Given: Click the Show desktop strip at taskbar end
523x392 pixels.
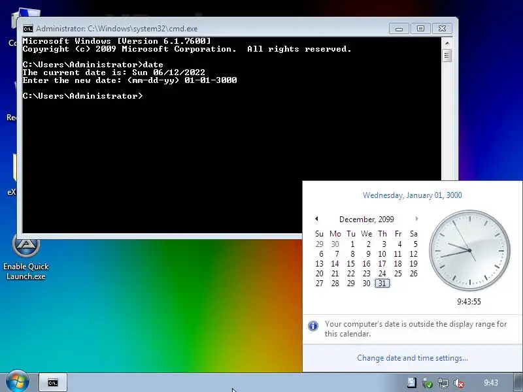Looking at the screenshot, I should (518, 383).
